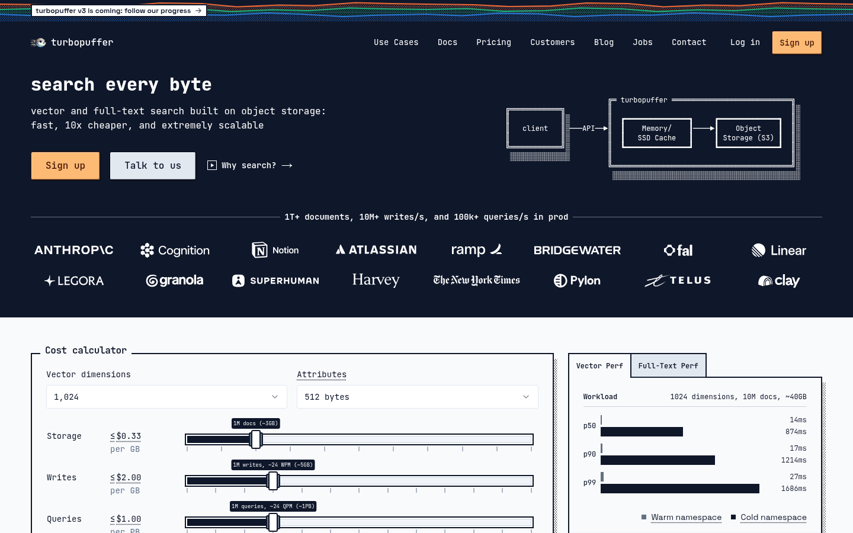Click the Cold namespace legend link
853x533 pixels.
click(x=774, y=517)
